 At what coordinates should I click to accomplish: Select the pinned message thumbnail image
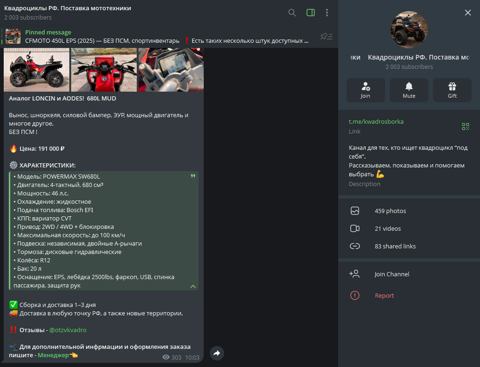coord(13,36)
